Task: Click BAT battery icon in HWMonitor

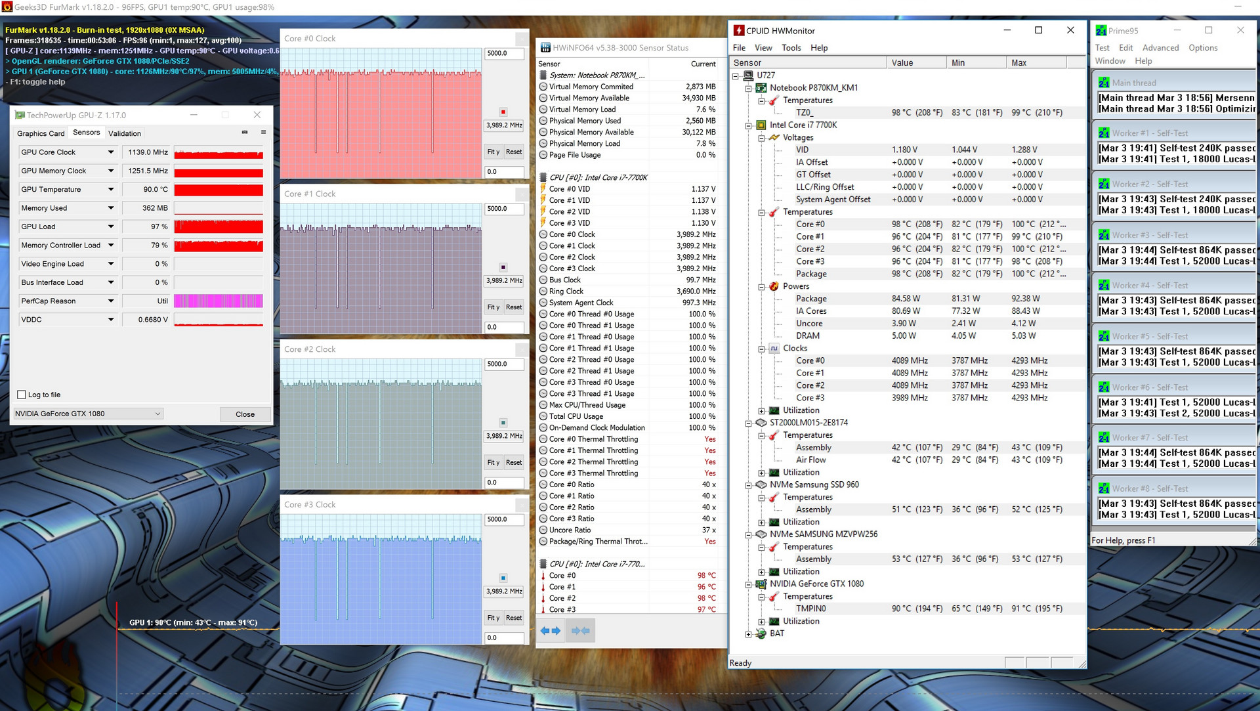Action: pos(761,634)
